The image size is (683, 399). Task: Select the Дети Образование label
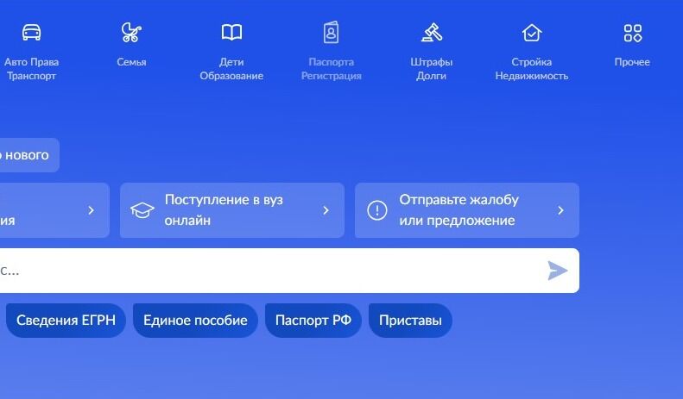[x=231, y=69]
